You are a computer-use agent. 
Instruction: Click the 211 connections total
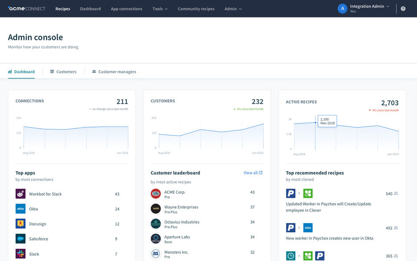pyautogui.click(x=122, y=101)
